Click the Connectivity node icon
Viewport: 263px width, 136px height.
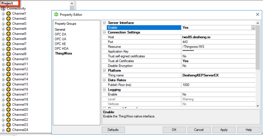coord(3,8)
